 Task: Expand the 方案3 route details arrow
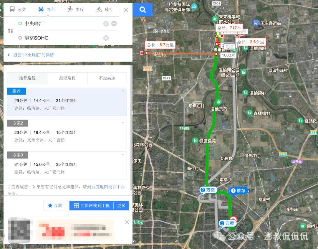(123, 155)
